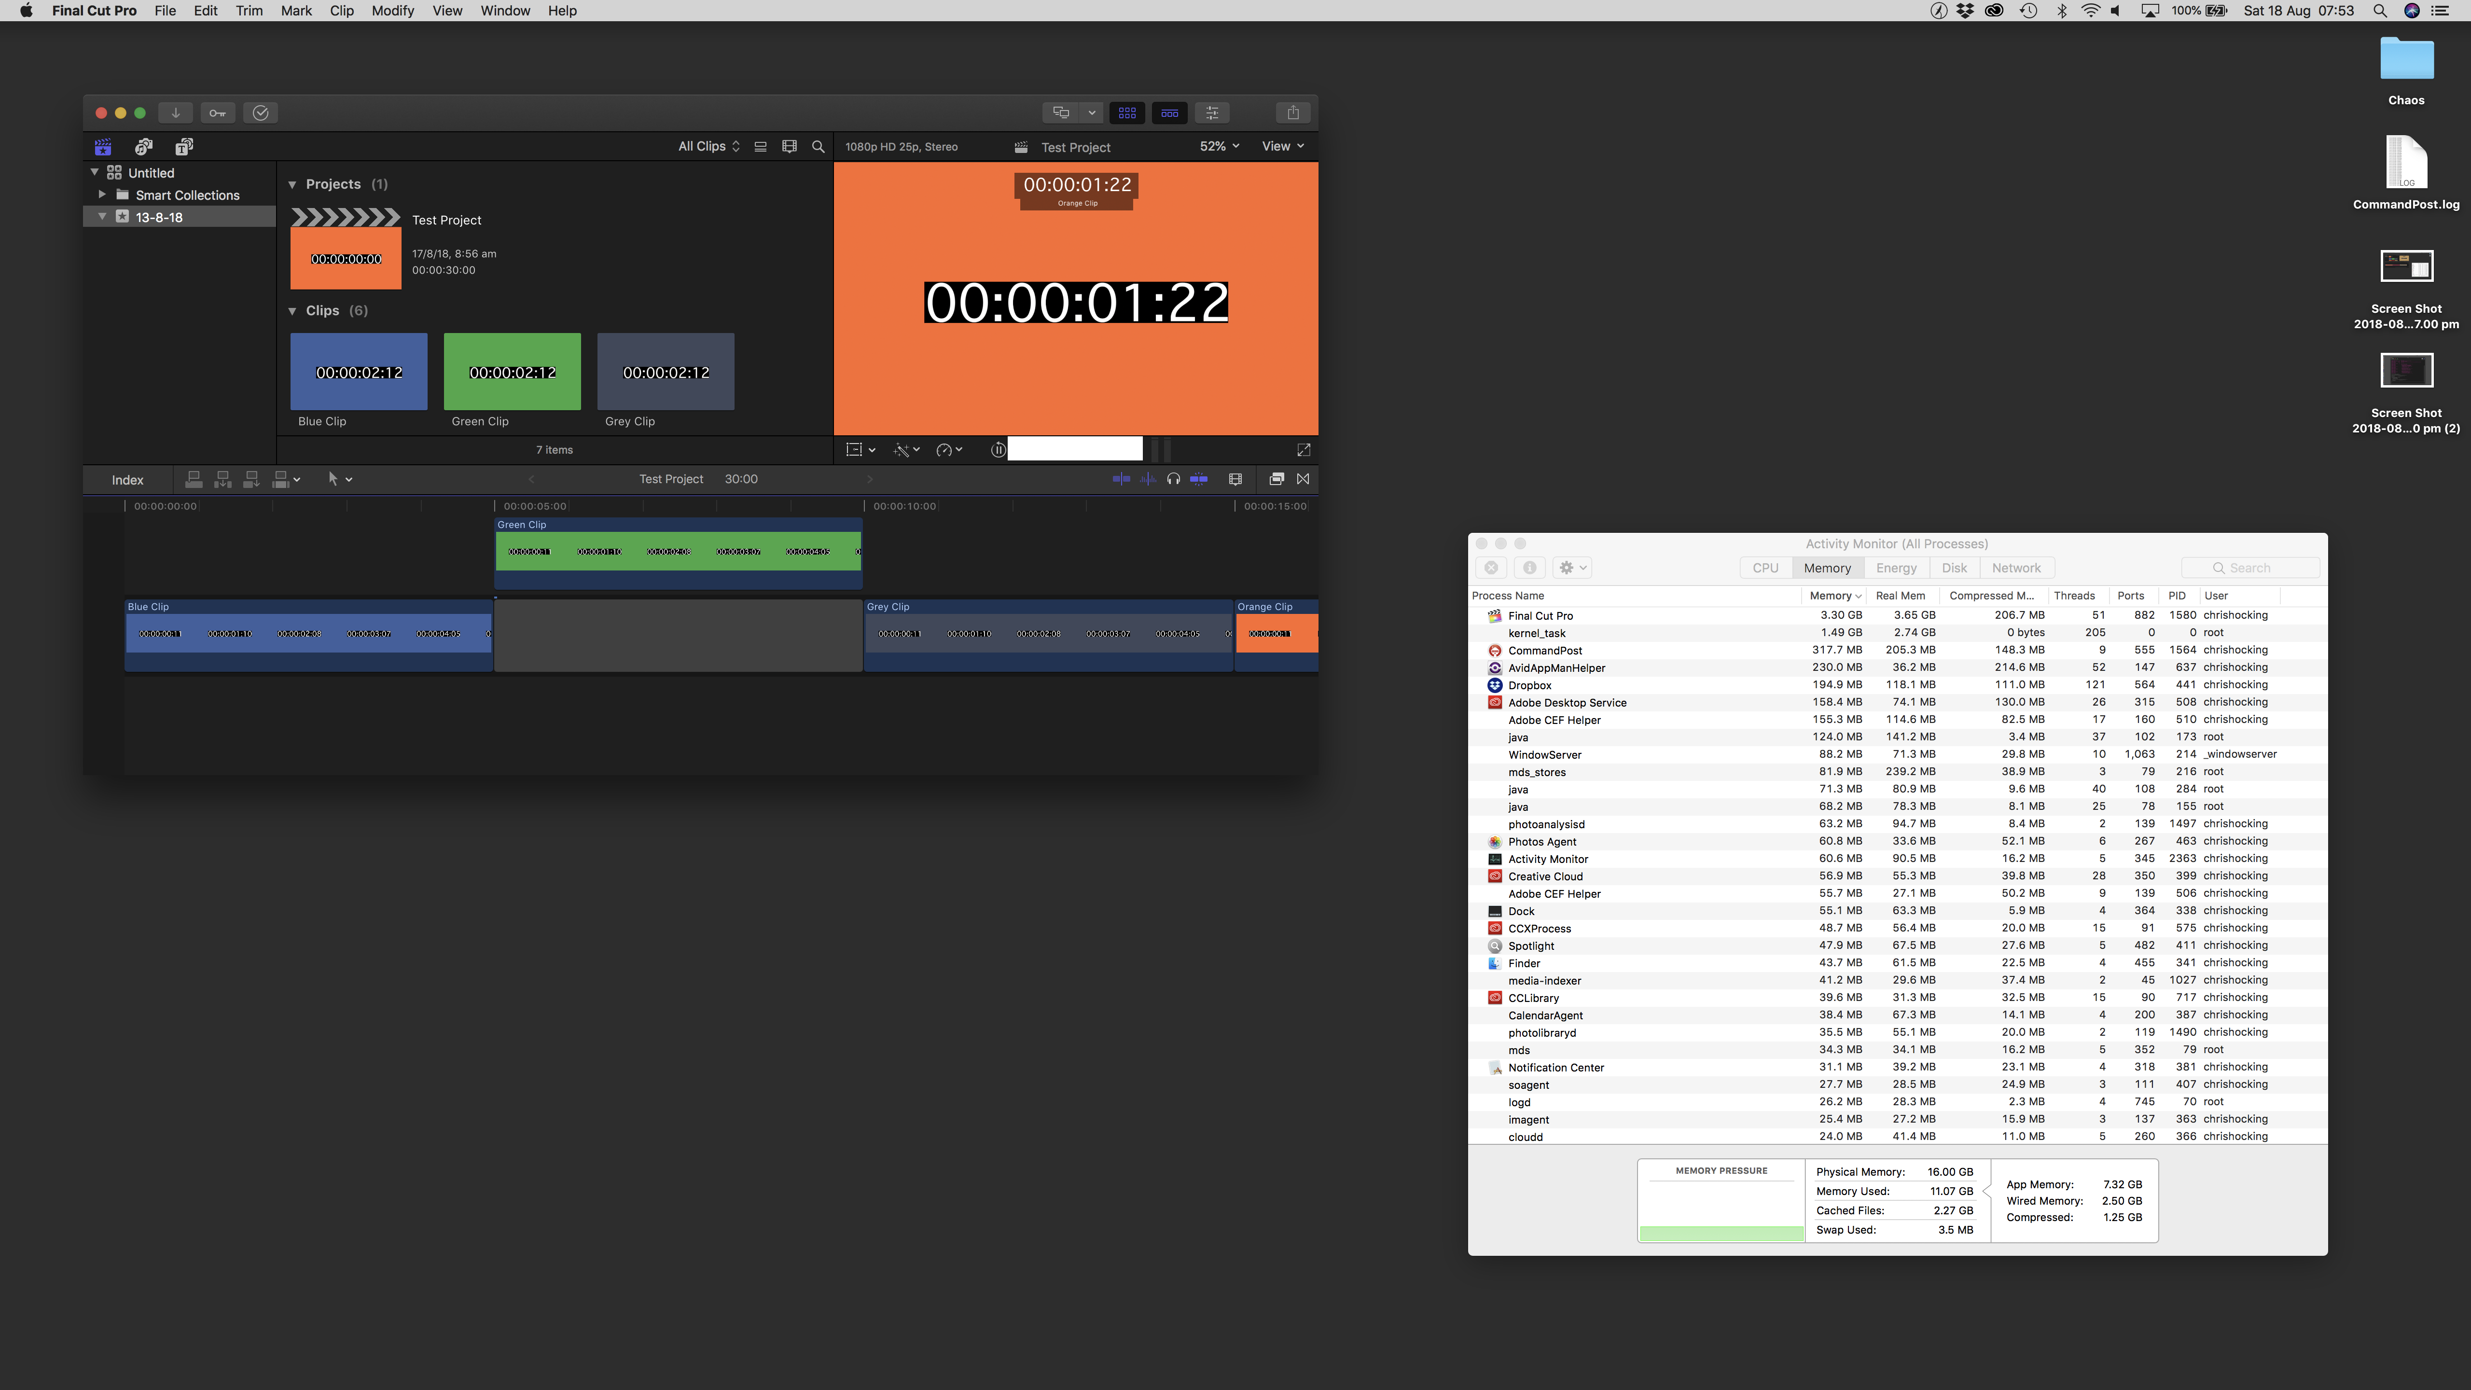
Task: Open the All Clips filter dropdown
Action: 708,146
